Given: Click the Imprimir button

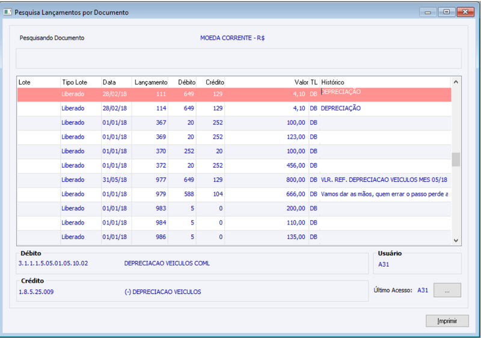Looking at the screenshot, I should click(x=447, y=321).
